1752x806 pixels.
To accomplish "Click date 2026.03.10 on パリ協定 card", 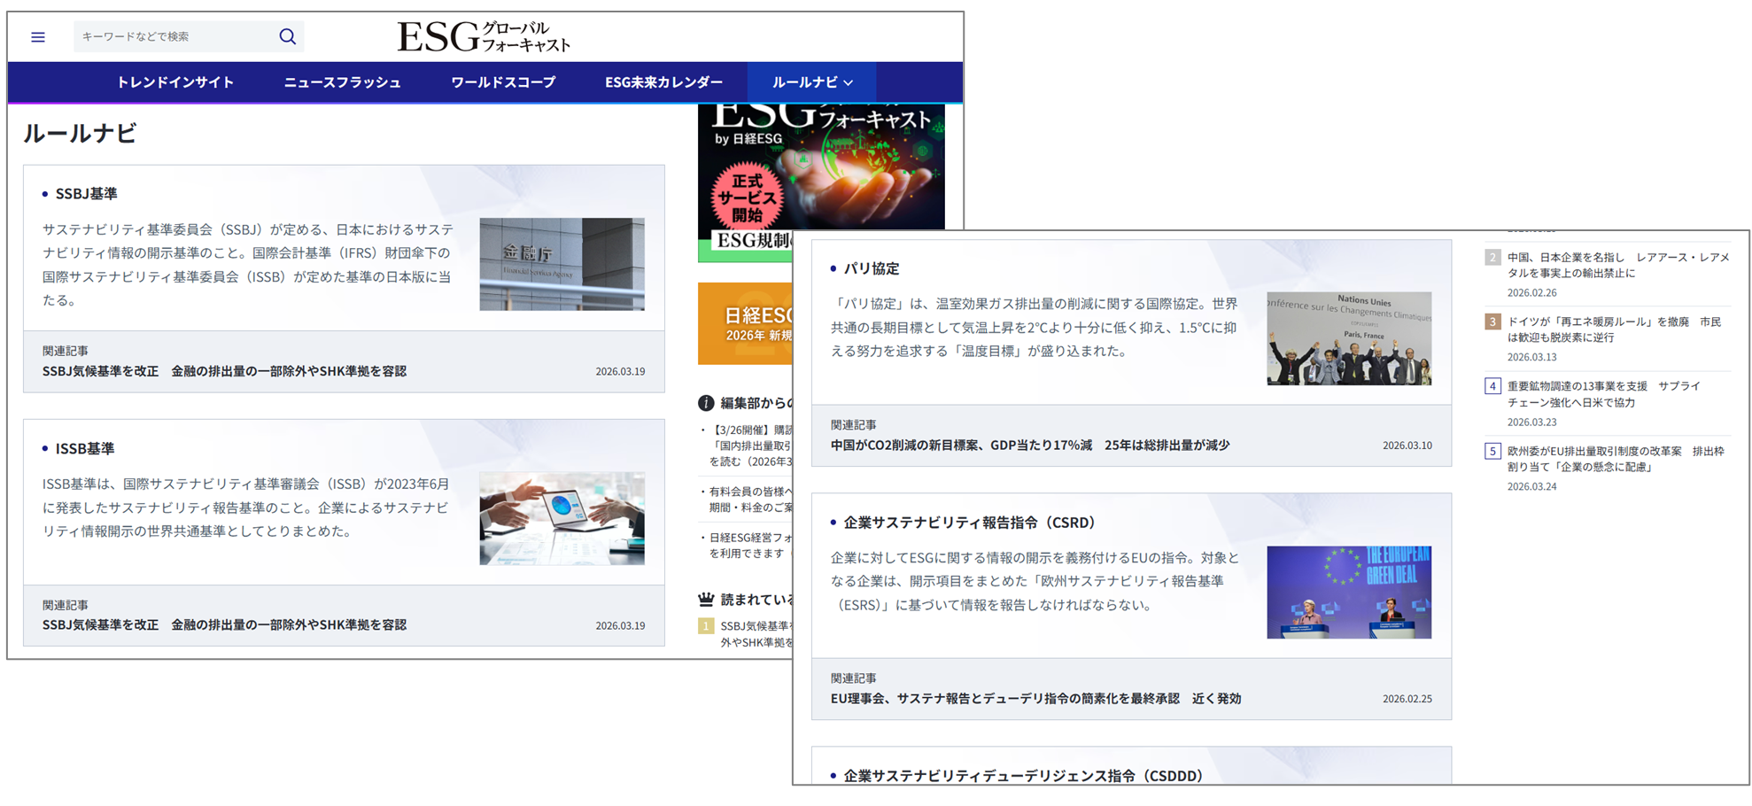I will [1407, 446].
